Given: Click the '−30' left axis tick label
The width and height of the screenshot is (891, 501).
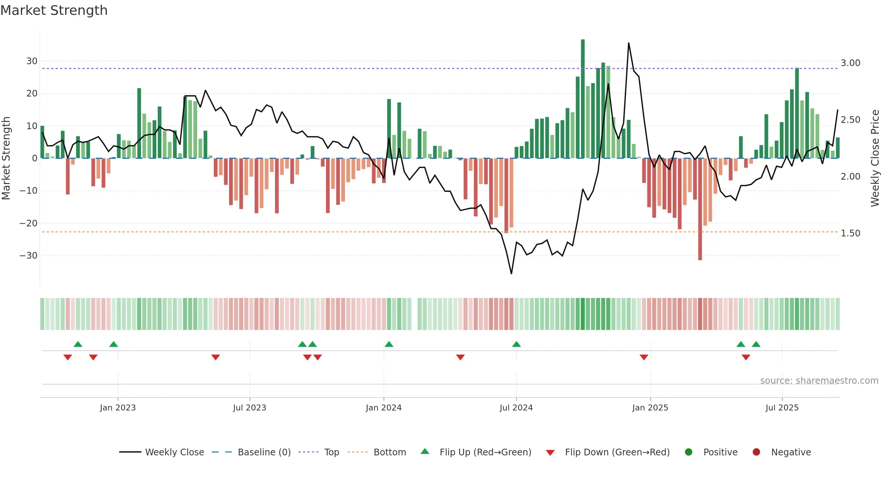Looking at the screenshot, I should (29, 256).
